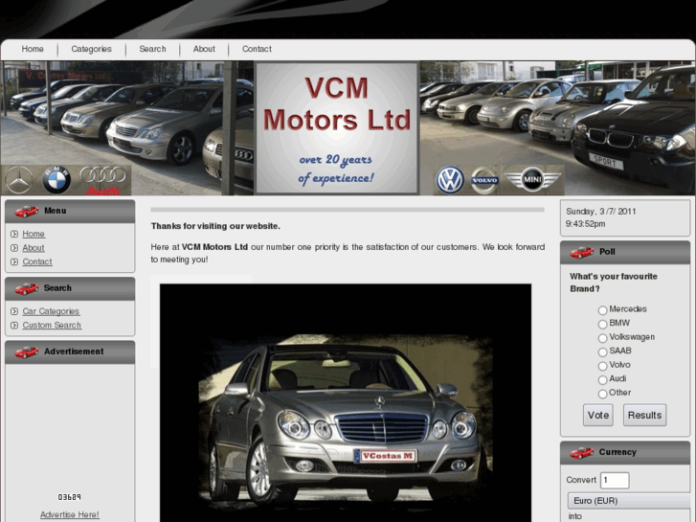This screenshot has height=522, width=696.
Task: Select the Audi poll option
Action: click(x=602, y=380)
